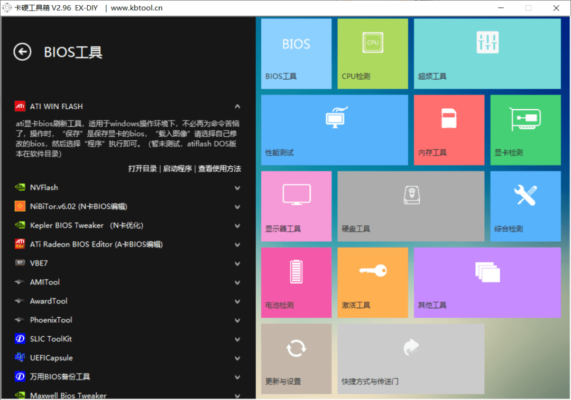Open the 综合检测 tile

526,206
